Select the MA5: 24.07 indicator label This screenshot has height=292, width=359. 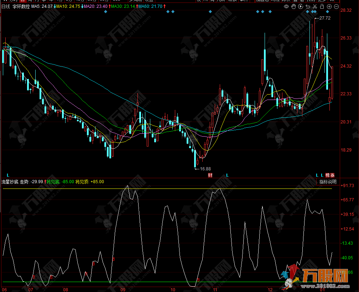pyautogui.click(x=42, y=6)
